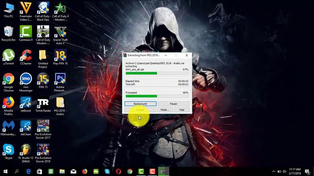This screenshot has width=314, height=176.
Task: Select the JetClean desktop shortcut
Action: coord(26,128)
